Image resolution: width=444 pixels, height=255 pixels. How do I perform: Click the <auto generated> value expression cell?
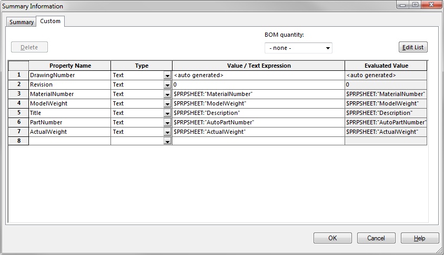tap(258, 75)
